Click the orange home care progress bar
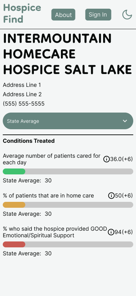The image size is (136, 296). pyautogui.click(x=68, y=205)
